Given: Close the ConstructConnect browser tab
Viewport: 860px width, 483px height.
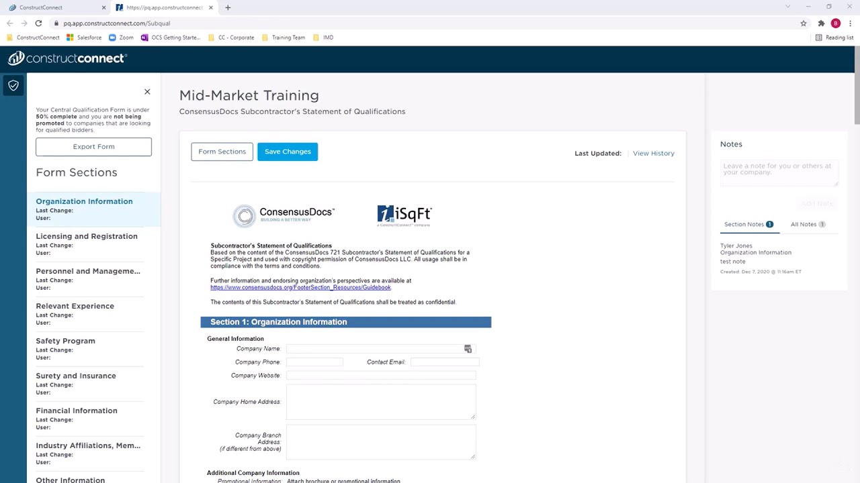Looking at the screenshot, I should 103,7.
